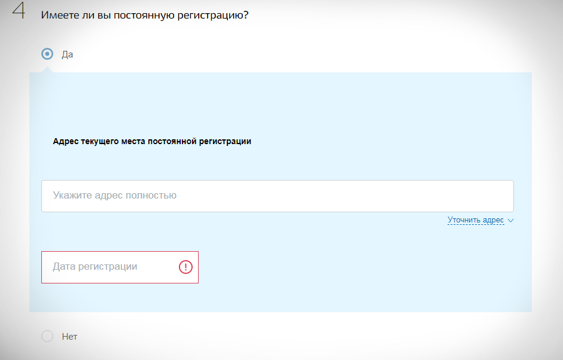
Task: Select the "Нет" radio button
Action: [47, 336]
